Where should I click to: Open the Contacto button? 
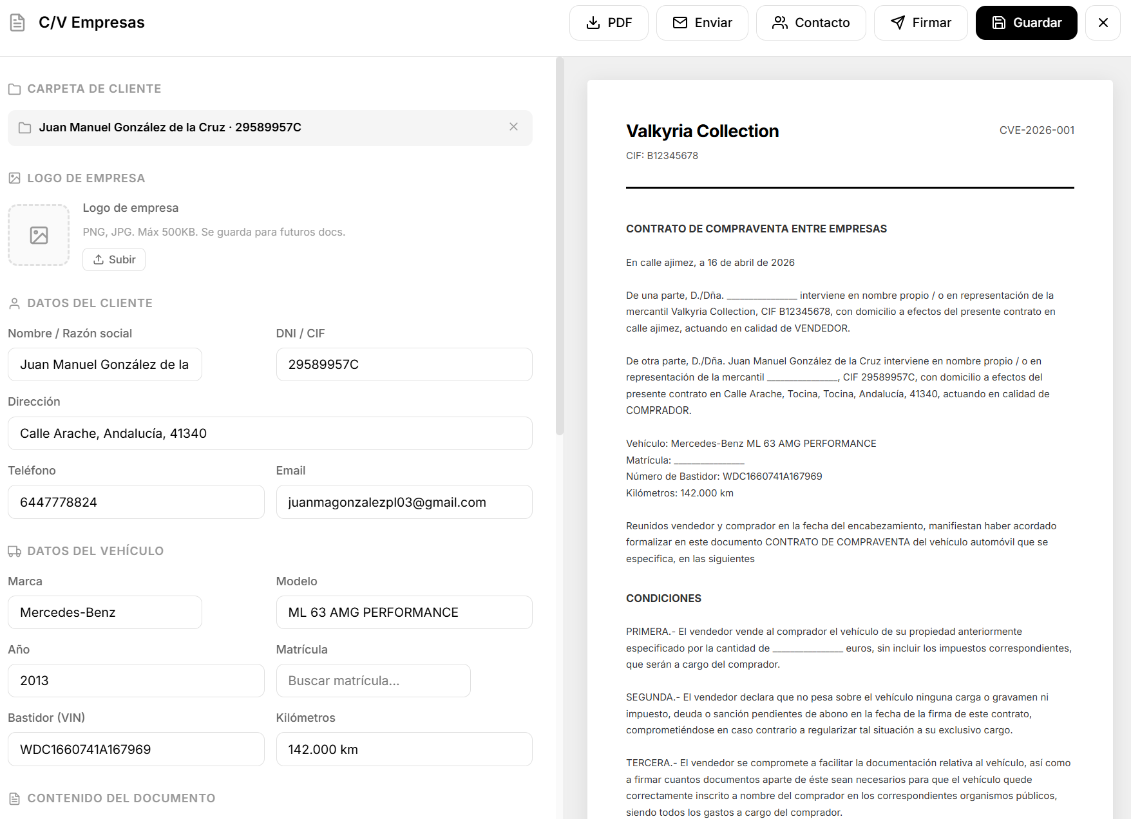click(811, 23)
